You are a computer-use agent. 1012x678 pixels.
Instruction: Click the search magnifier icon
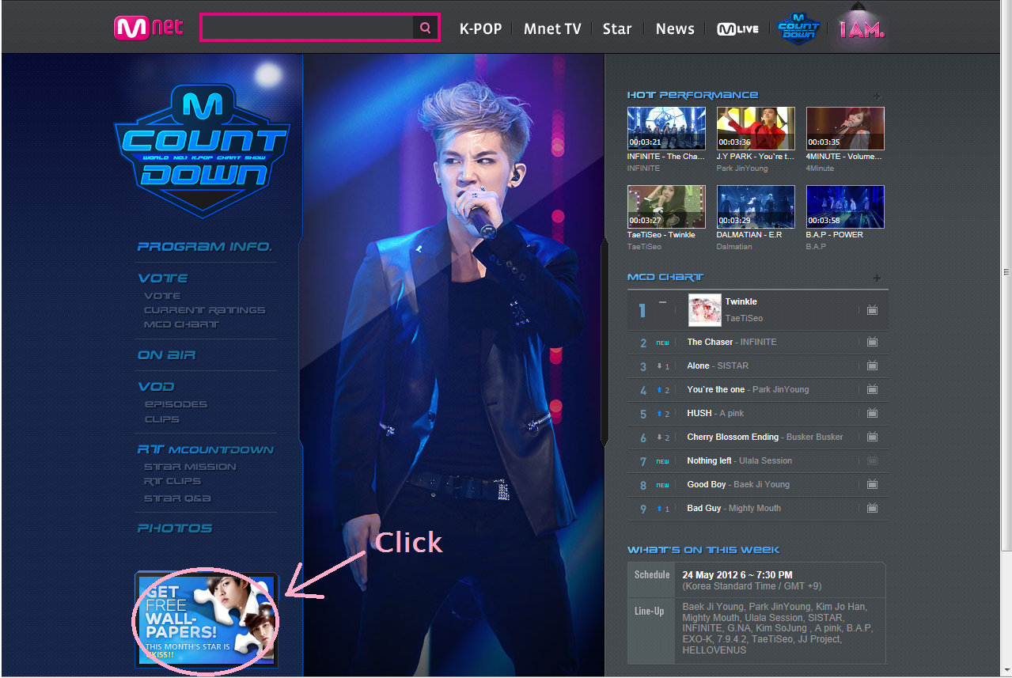pyautogui.click(x=426, y=28)
